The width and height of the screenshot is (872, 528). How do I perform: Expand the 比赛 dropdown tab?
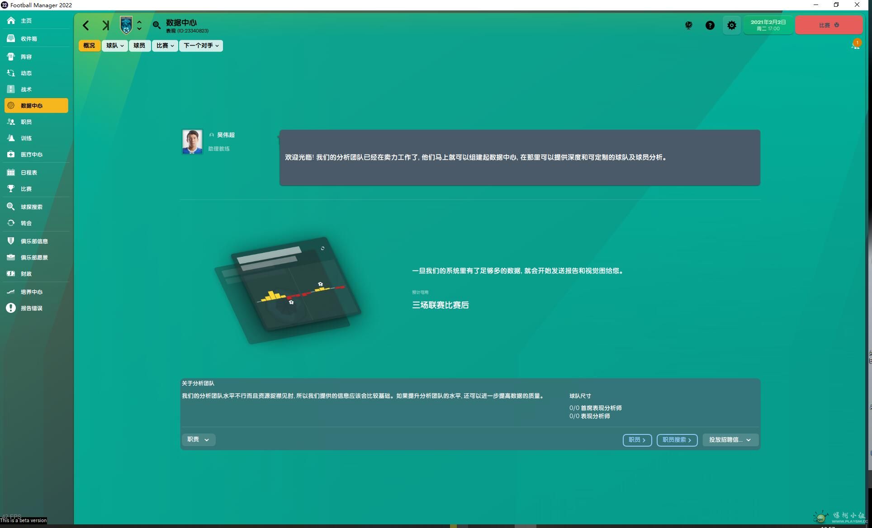pyautogui.click(x=165, y=46)
